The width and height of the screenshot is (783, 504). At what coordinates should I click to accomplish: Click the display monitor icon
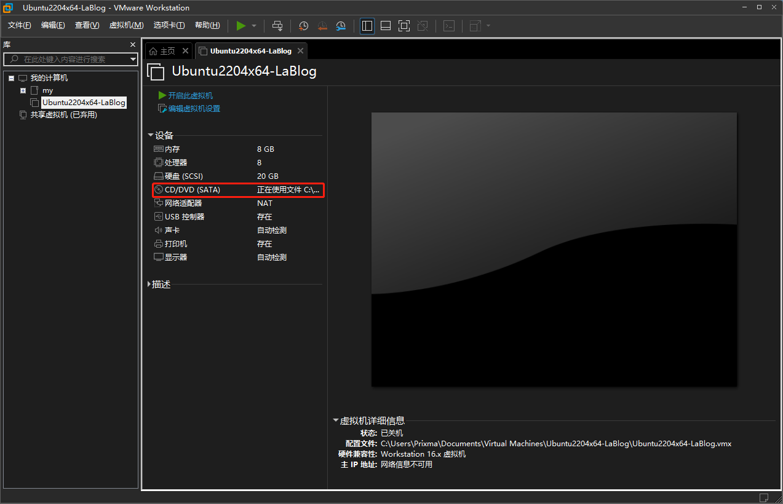tap(158, 258)
